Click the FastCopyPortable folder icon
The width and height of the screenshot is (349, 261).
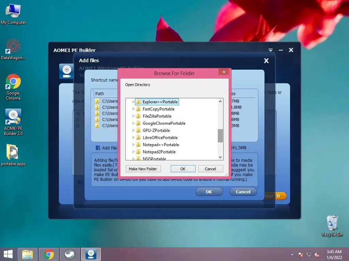coord(138,109)
